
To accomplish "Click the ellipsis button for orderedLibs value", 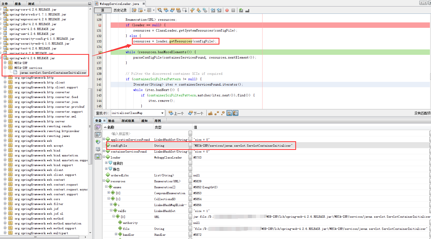I will coord(190,175).
